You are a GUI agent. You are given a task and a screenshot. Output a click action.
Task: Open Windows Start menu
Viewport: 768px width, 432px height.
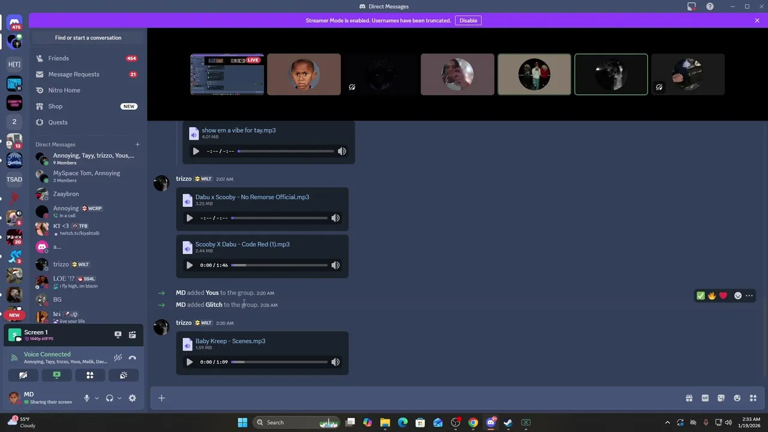pyautogui.click(x=242, y=422)
